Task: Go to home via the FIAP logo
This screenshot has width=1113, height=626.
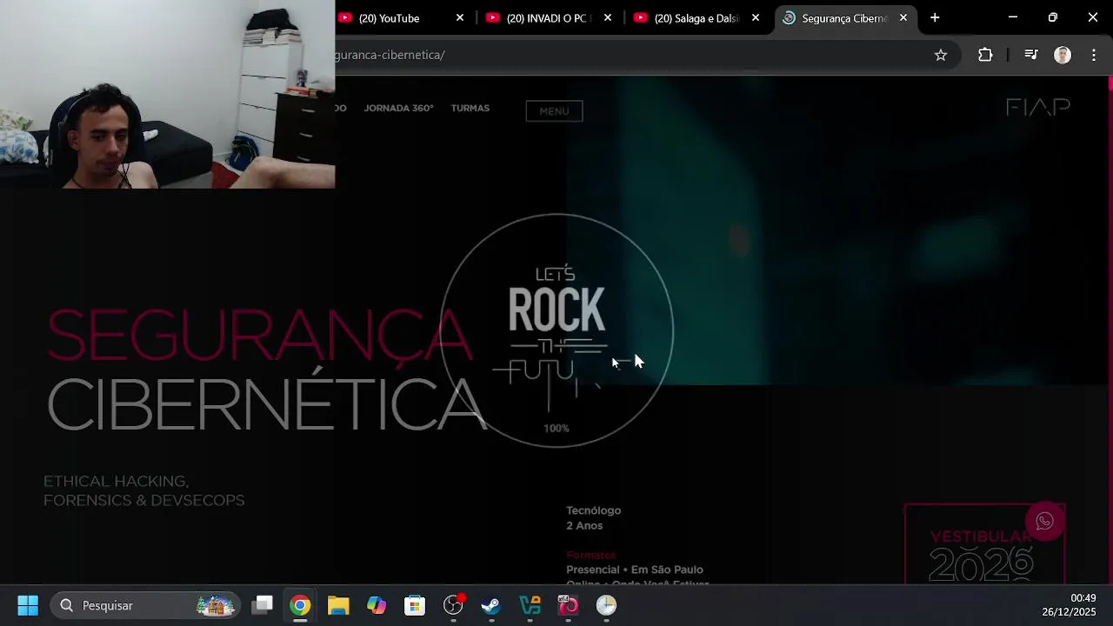Action: 1038,107
